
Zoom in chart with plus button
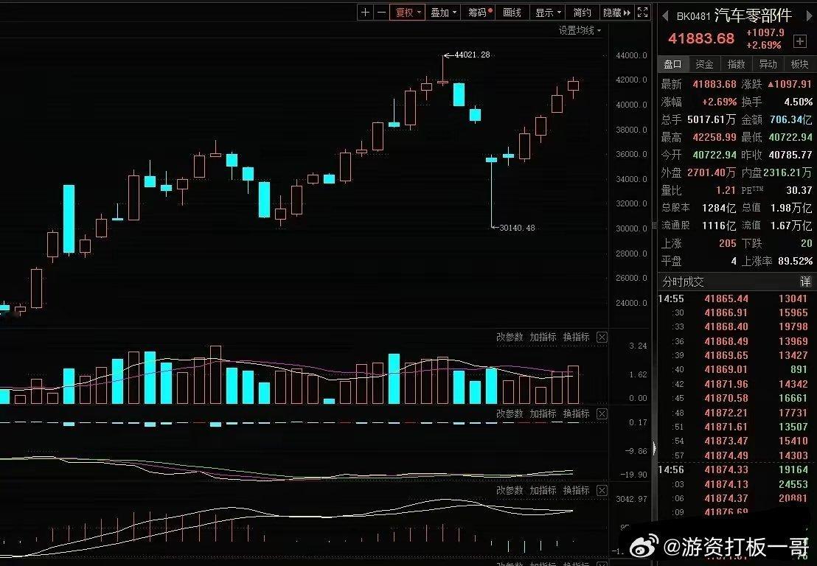click(x=365, y=13)
